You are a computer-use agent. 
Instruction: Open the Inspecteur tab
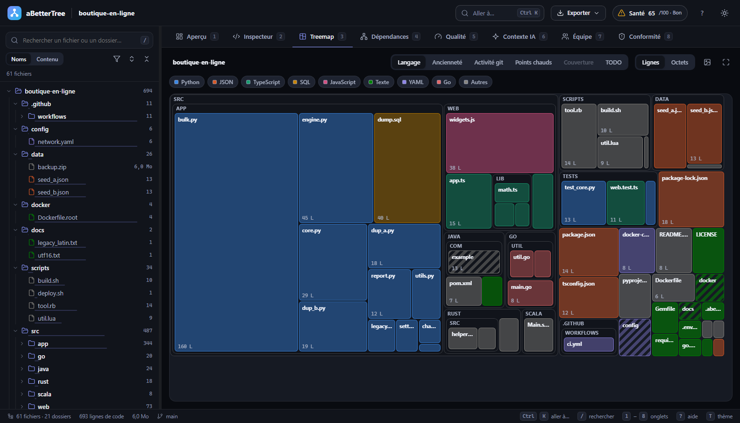(258, 36)
